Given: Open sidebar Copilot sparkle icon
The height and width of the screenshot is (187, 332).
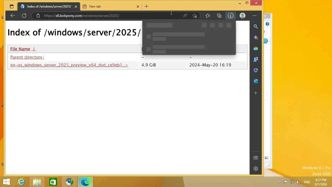Looking at the screenshot, I should click(256, 37).
